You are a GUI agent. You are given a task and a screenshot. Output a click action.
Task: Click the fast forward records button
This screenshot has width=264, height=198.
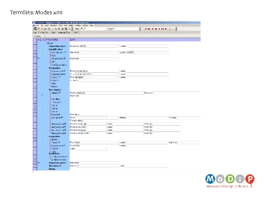click(x=162, y=29)
